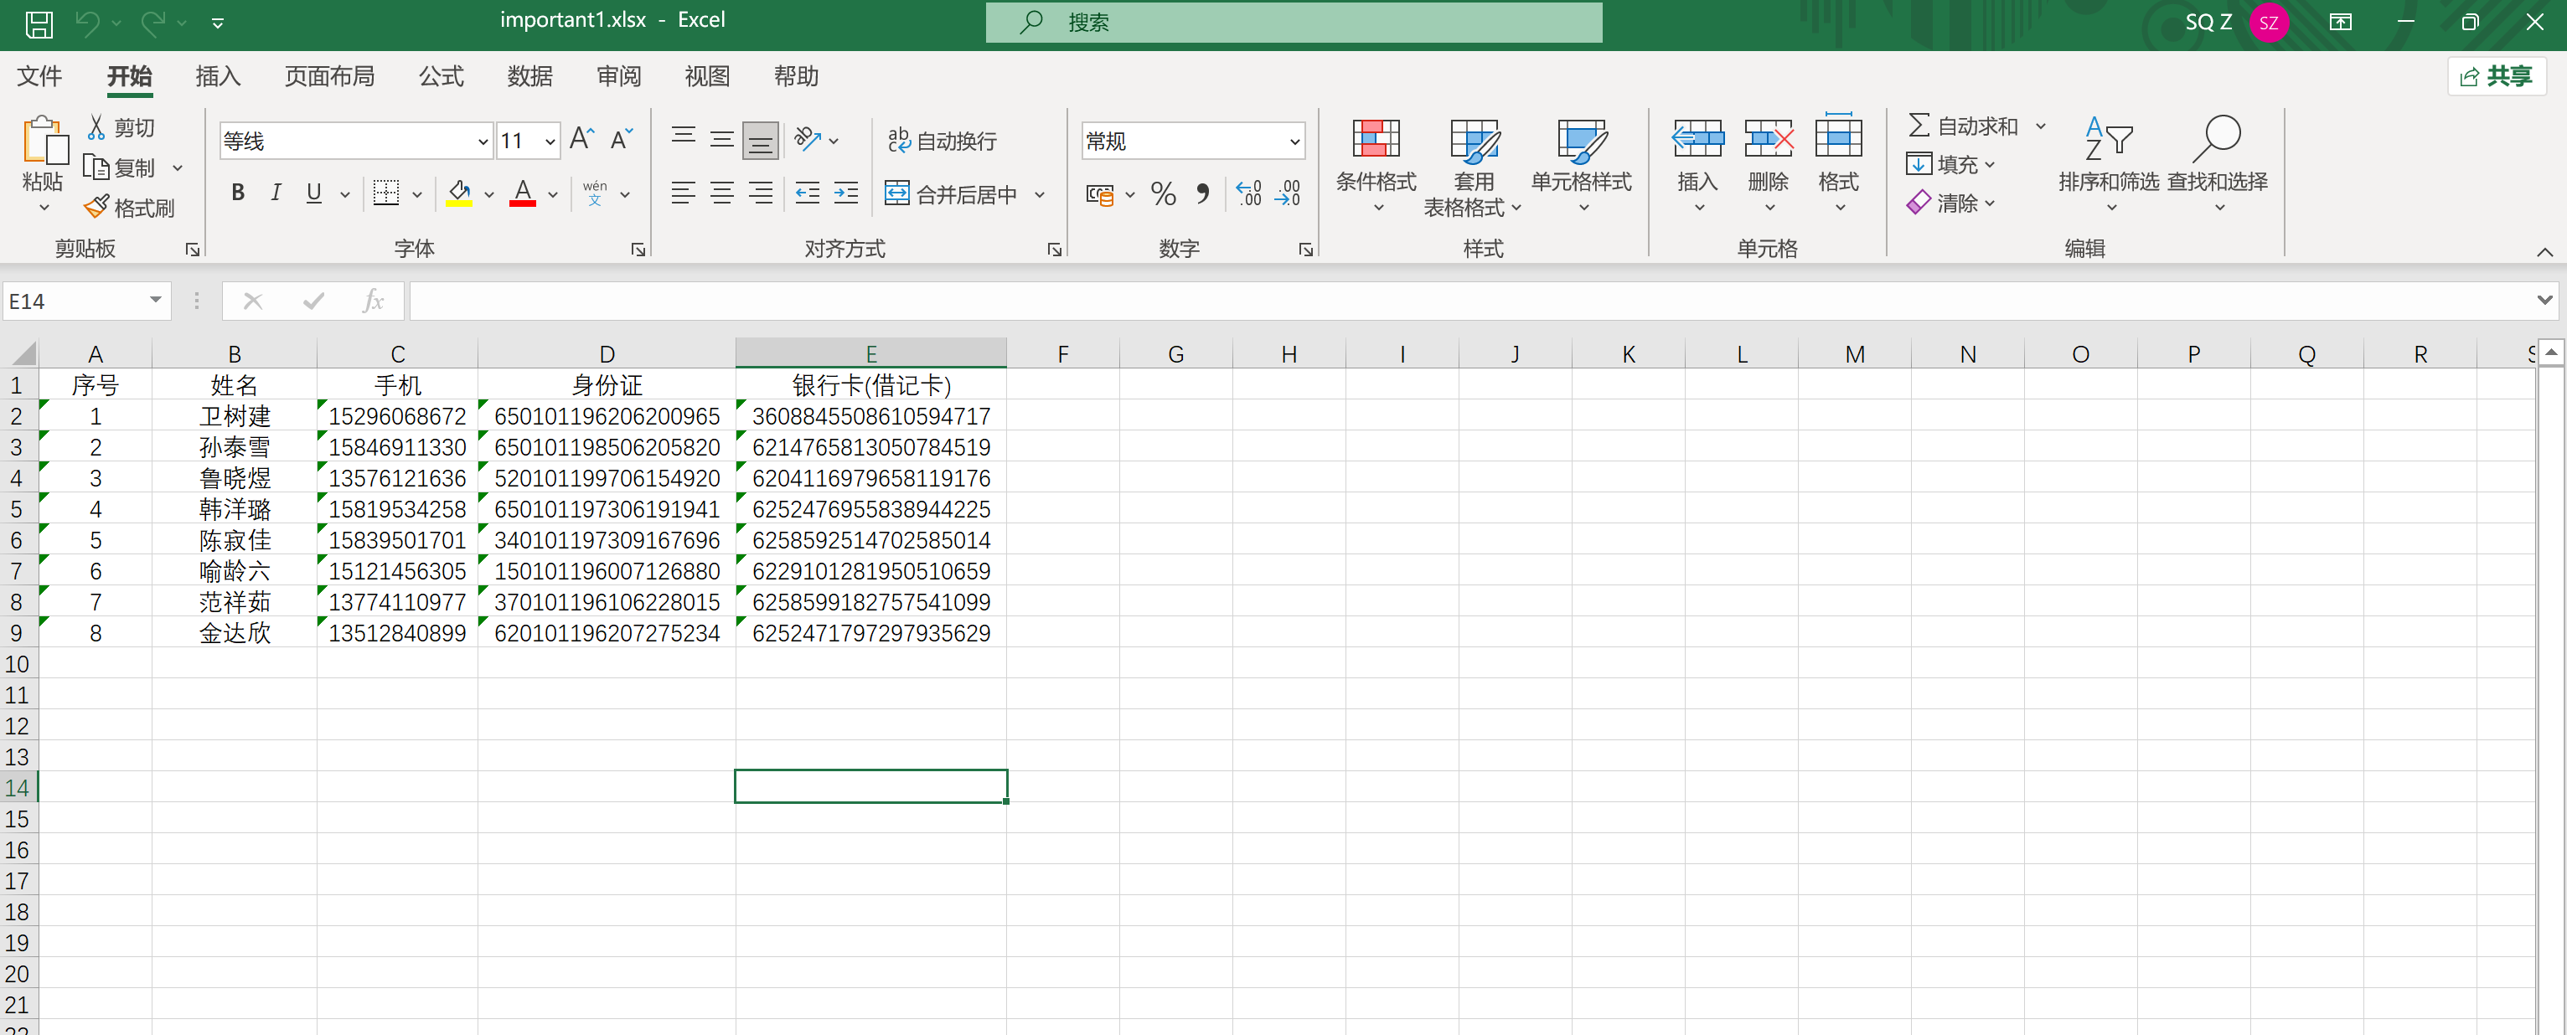The width and height of the screenshot is (2567, 1035).
Task: Open the Data ribbon tab
Action: click(529, 77)
